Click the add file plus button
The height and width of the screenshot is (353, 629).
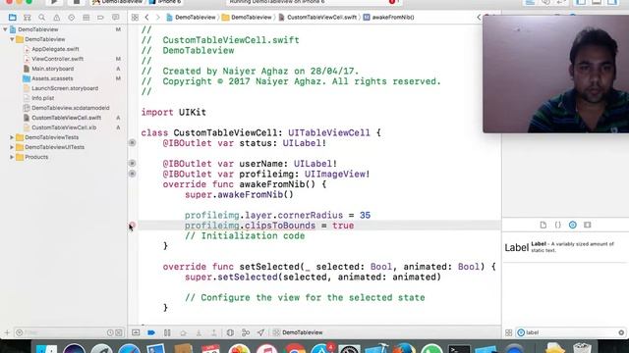click(x=7, y=332)
